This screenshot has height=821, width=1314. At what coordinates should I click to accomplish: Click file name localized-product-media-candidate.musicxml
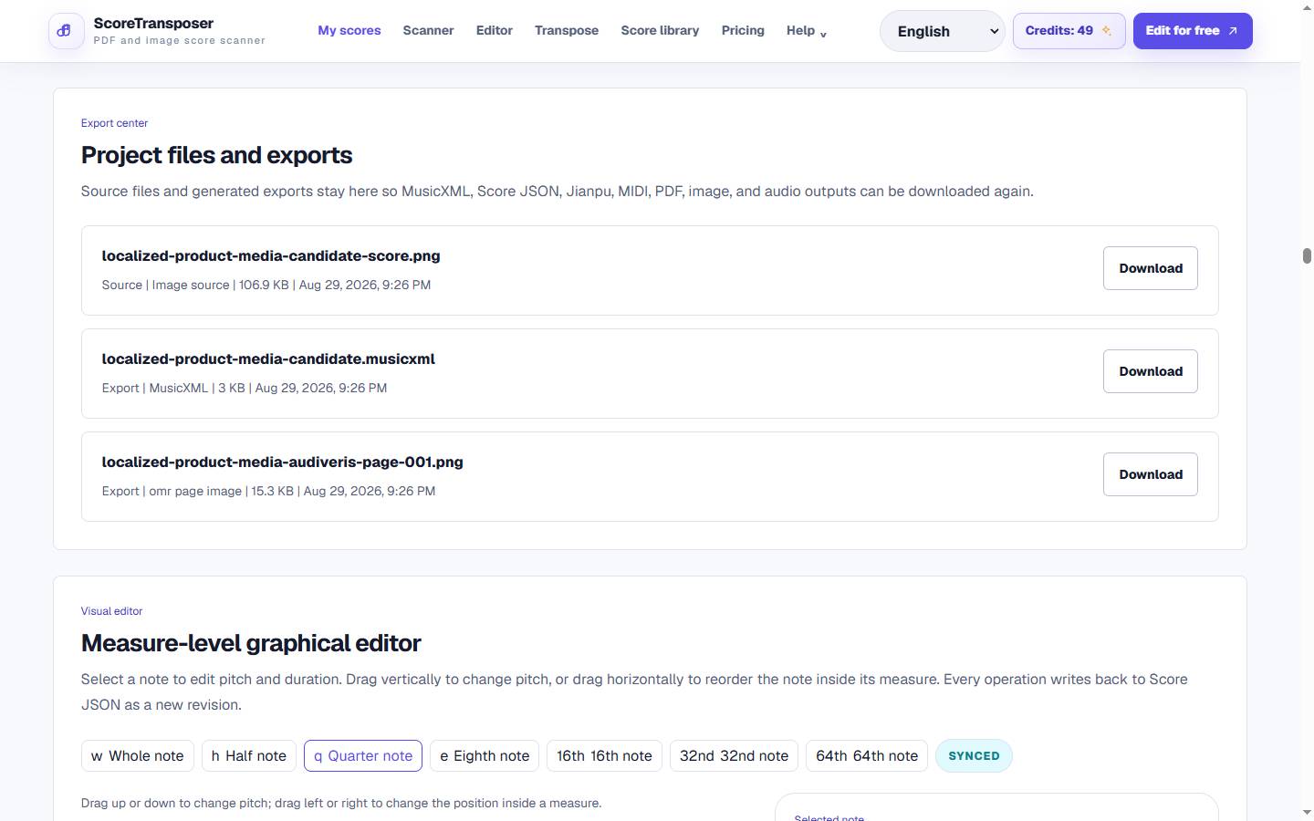(268, 359)
